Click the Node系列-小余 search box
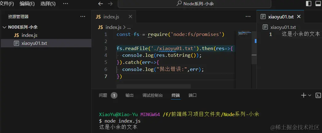 pyautogui.click(x=194, y=4)
